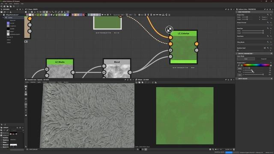This screenshot has height=154, width=274.
Task: Toggle the HSV button under Output Color
Action: 239,75
